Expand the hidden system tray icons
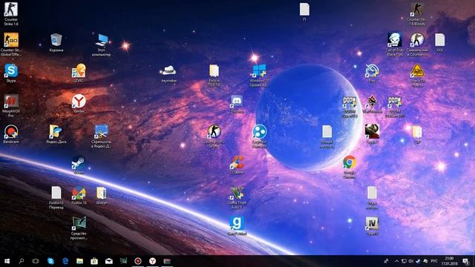Screen dimensions: 475x267 (396, 261)
